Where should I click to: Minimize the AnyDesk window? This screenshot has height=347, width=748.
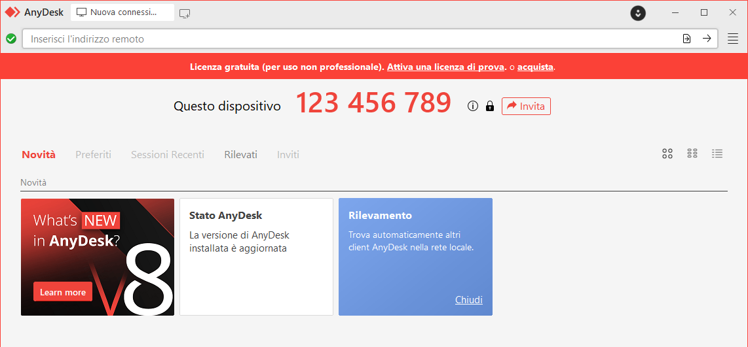pos(675,13)
